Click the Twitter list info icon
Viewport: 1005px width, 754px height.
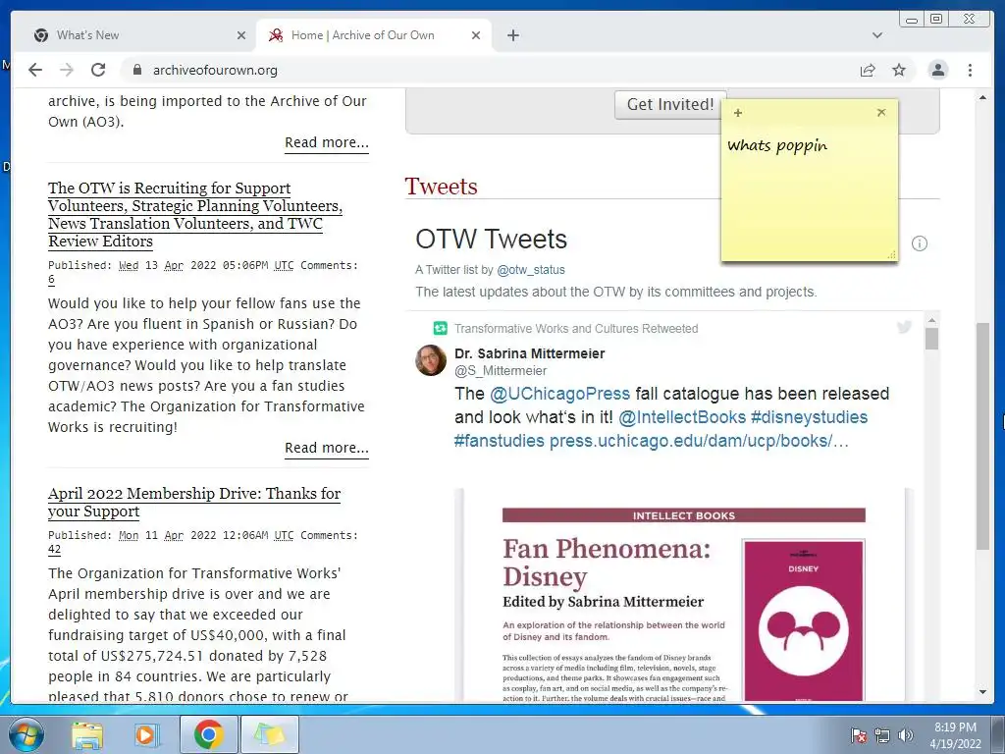point(919,243)
